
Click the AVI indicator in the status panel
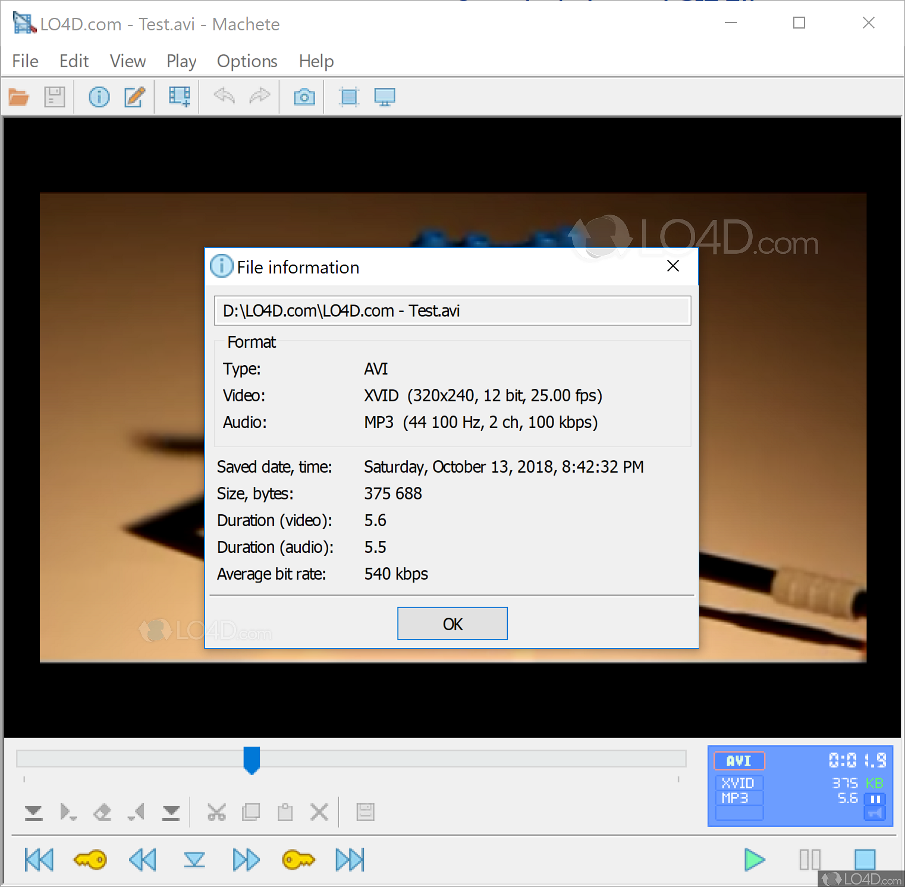tap(738, 760)
